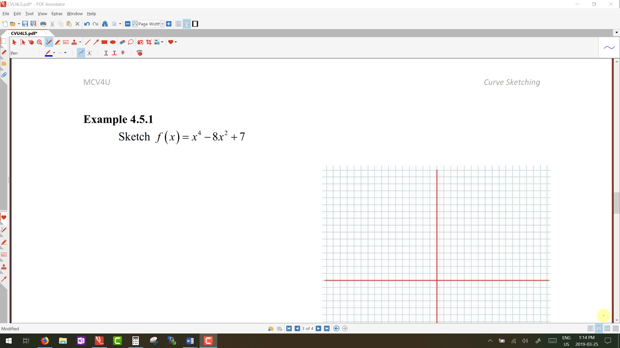Activate the Pan hand tool

(x=31, y=42)
